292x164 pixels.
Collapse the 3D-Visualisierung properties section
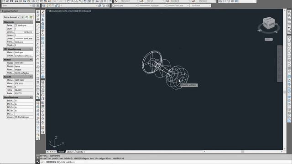(x=31, y=49)
